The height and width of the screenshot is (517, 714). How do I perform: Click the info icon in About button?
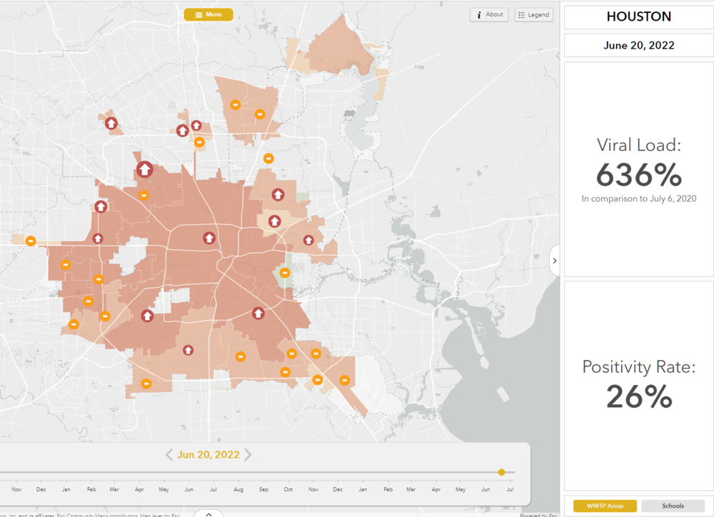(x=479, y=14)
